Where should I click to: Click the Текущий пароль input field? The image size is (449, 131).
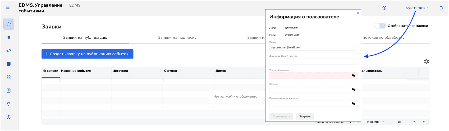313,75
